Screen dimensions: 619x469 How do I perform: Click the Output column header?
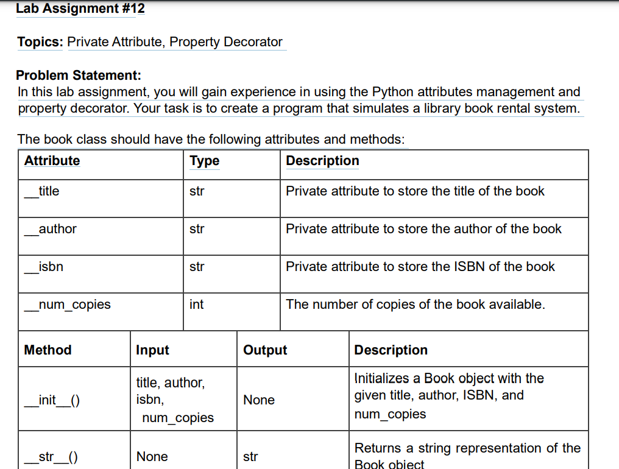coord(264,350)
